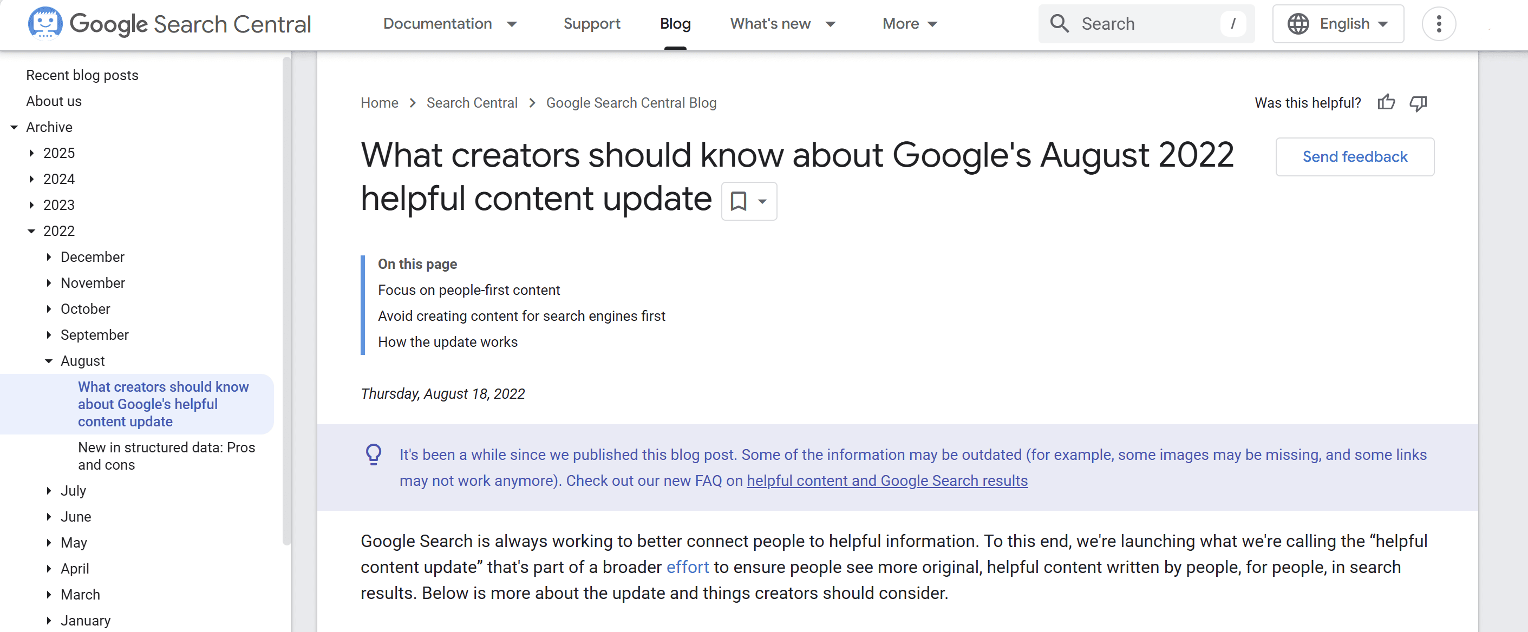Click the Google Search Central title text
Viewport: 1528px width, 632px height.
click(x=191, y=24)
